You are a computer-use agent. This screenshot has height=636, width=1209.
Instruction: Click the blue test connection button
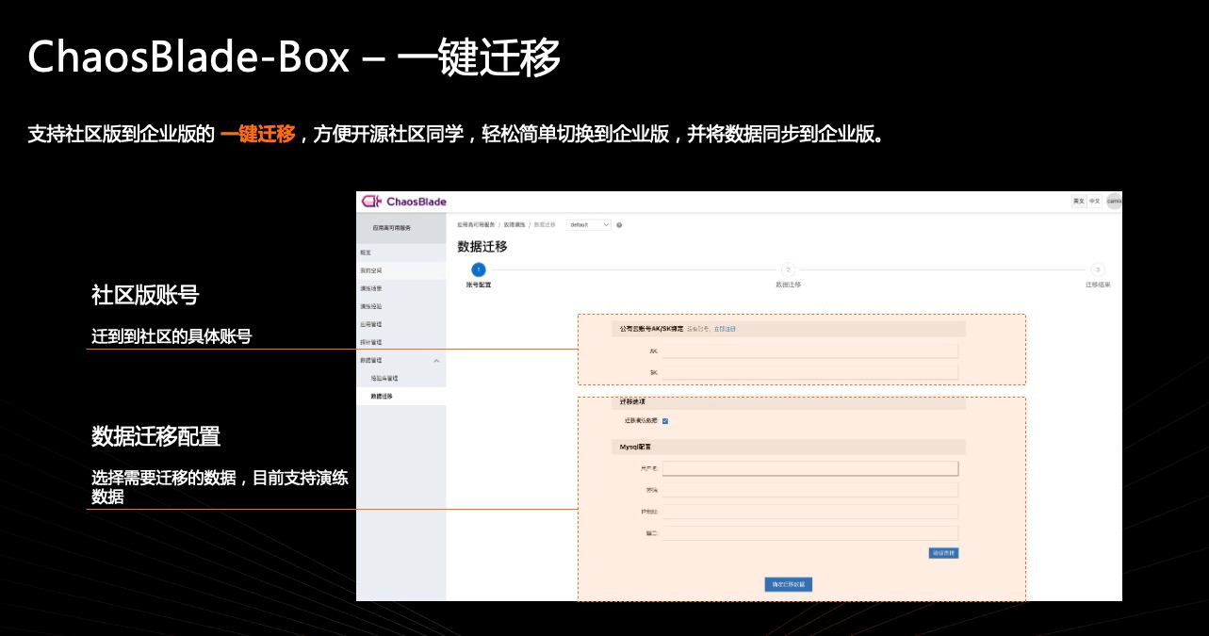tap(943, 553)
